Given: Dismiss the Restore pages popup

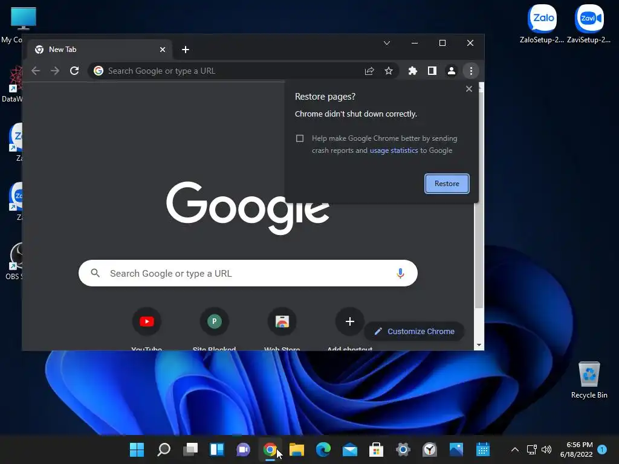Looking at the screenshot, I should [469, 89].
